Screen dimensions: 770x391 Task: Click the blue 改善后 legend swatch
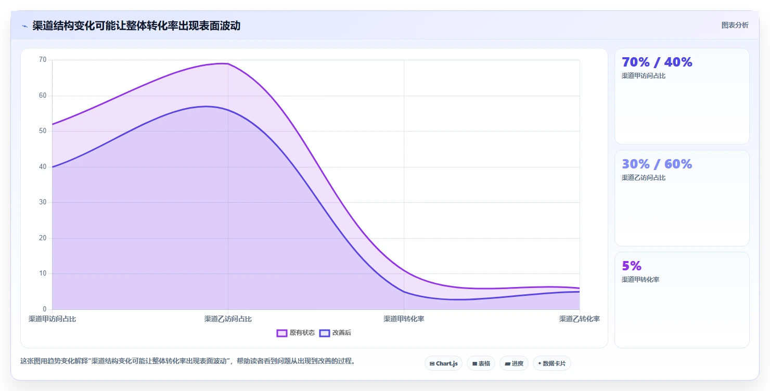tap(325, 333)
